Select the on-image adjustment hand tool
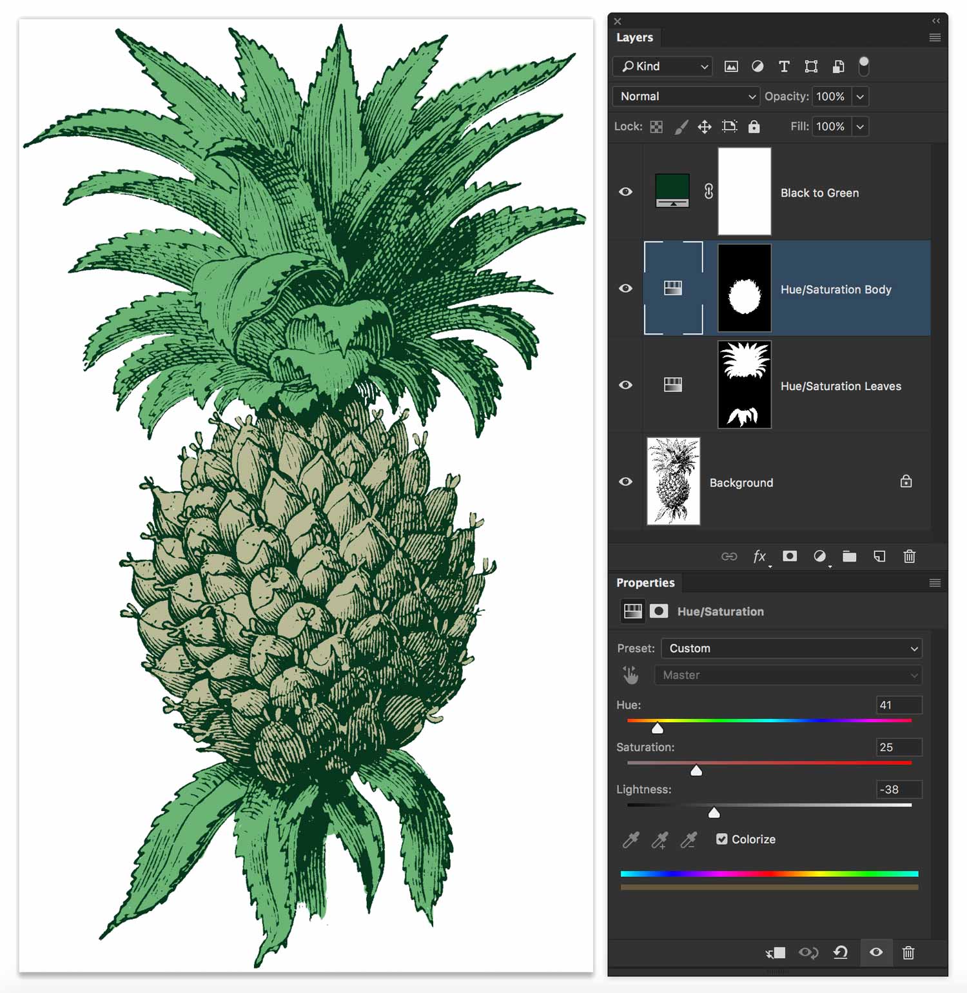 point(630,675)
